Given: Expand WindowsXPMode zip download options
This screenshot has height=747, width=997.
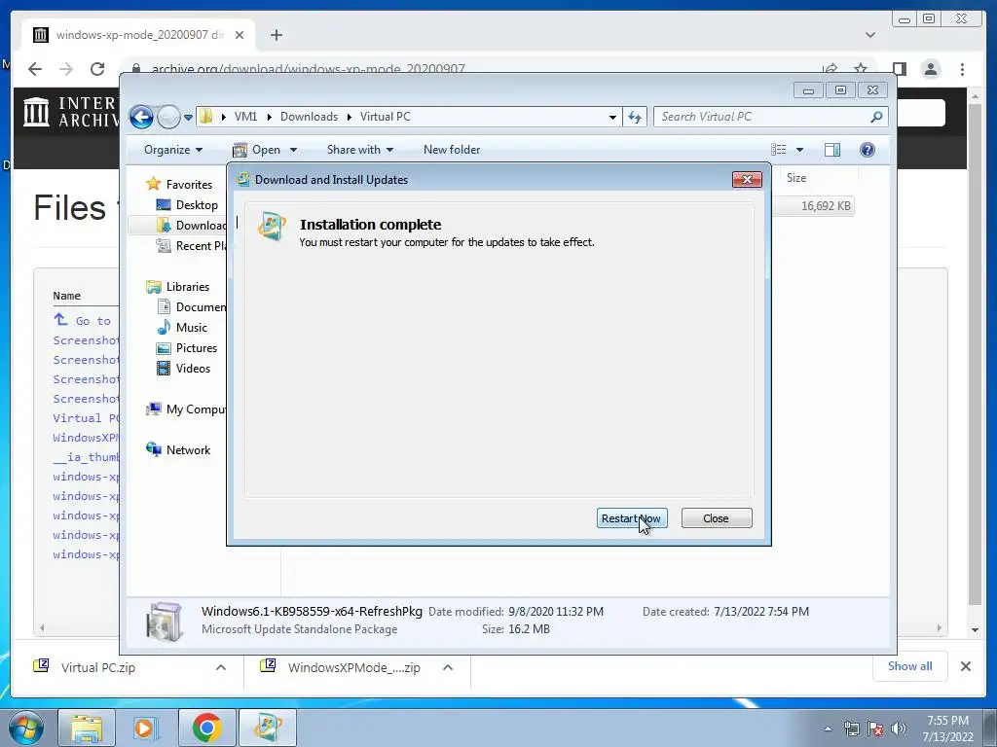Looking at the screenshot, I should tap(448, 667).
